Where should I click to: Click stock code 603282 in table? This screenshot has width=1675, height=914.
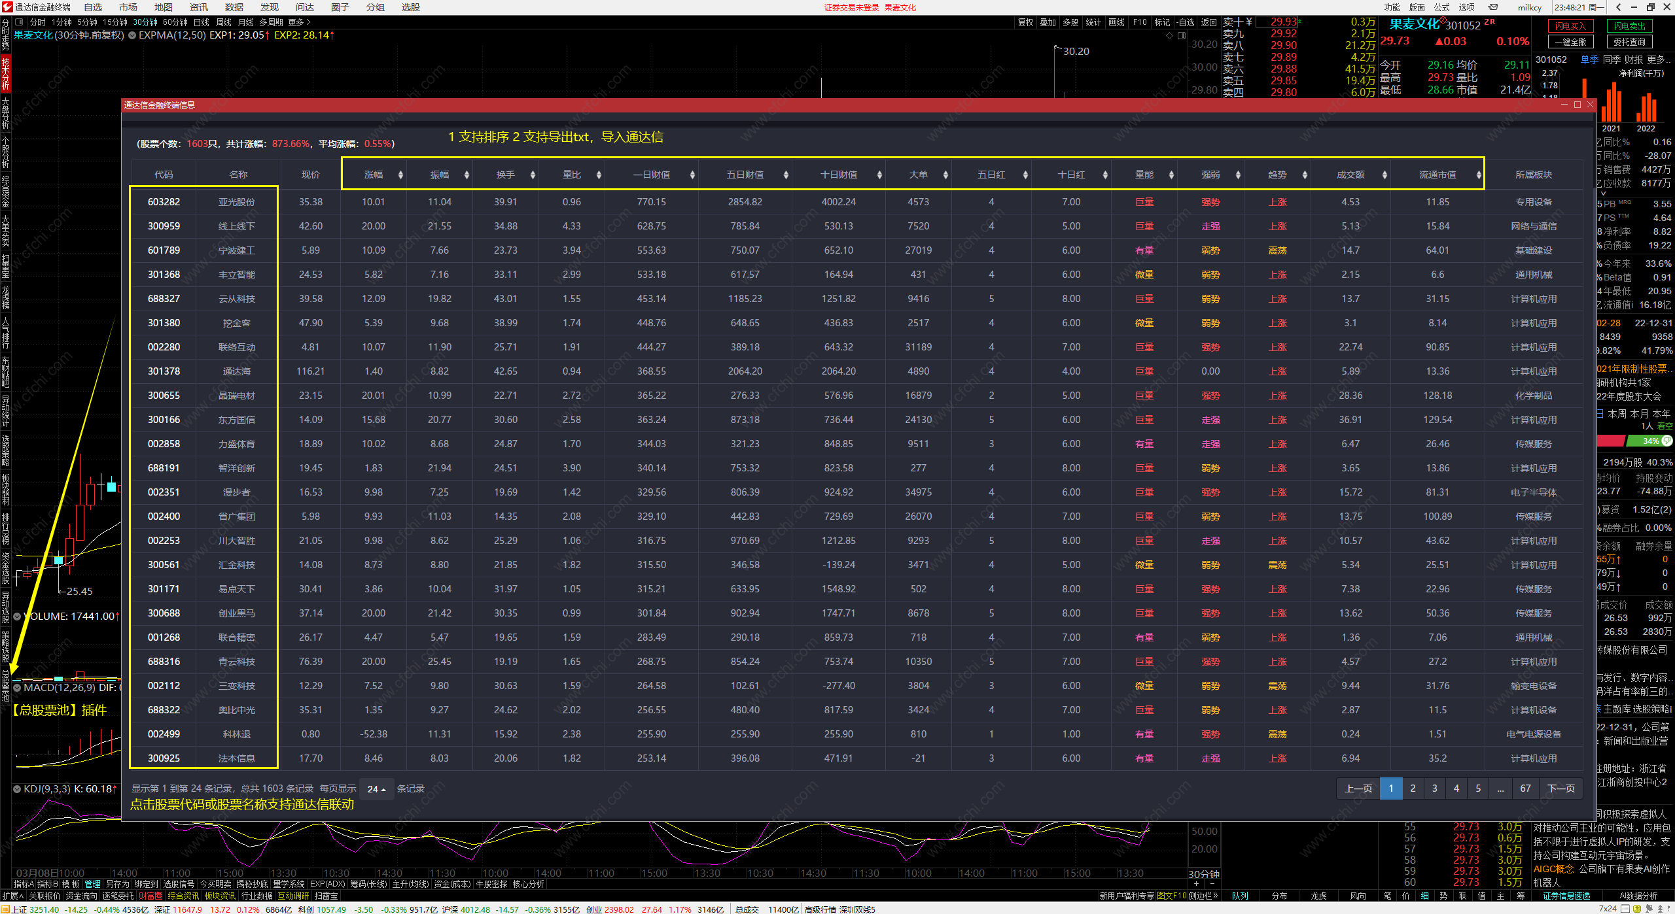[x=164, y=202]
